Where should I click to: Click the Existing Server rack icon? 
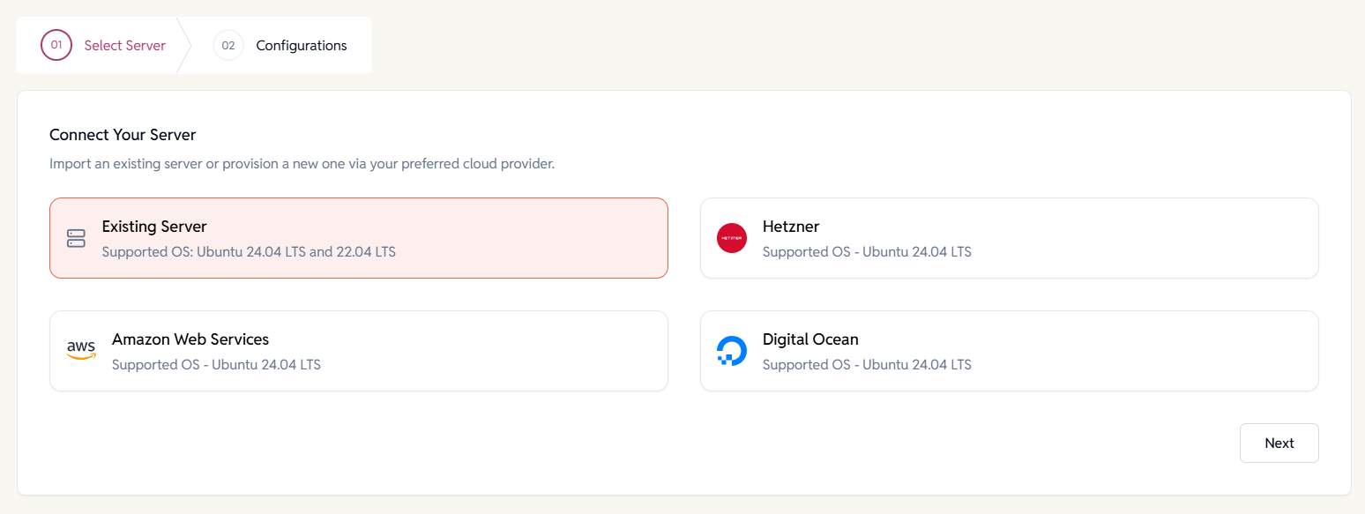coord(77,238)
